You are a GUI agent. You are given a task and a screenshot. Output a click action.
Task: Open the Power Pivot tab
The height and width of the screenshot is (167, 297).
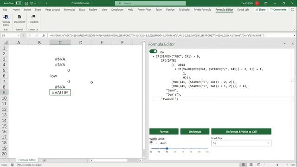pyautogui.click(x=144, y=9)
